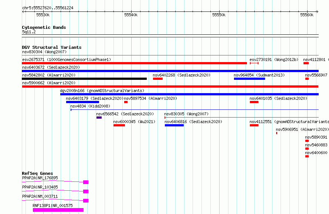
Task: Click the purple nsv6566542 variant bar
Action: (x=99, y=118)
